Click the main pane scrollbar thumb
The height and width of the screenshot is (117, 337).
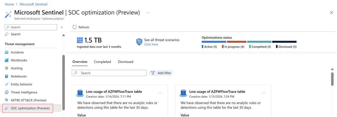pyautogui.click(x=332, y=79)
